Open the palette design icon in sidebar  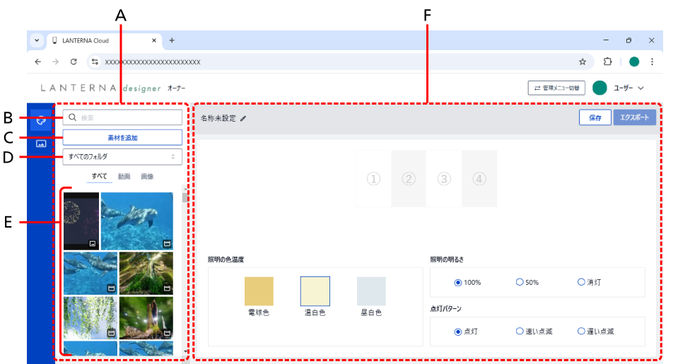(41, 120)
